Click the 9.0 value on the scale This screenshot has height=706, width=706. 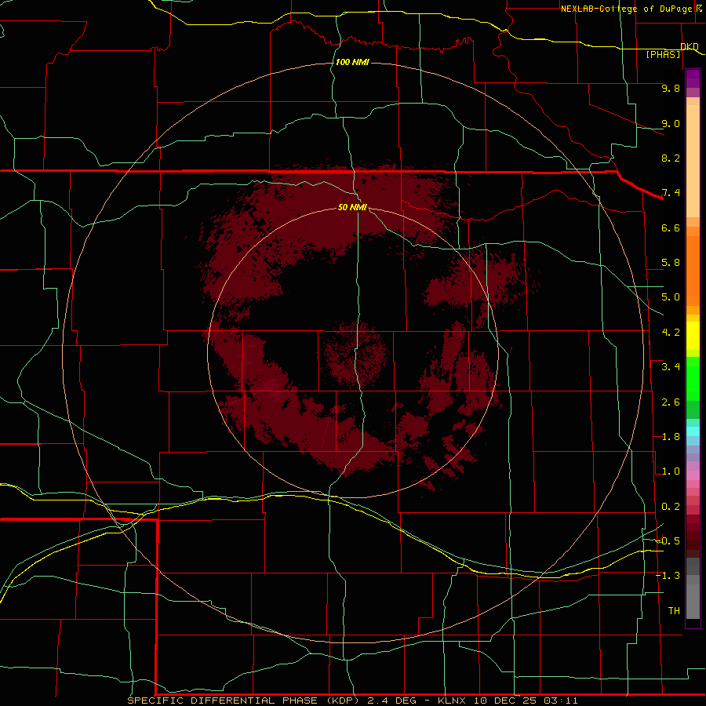[671, 123]
